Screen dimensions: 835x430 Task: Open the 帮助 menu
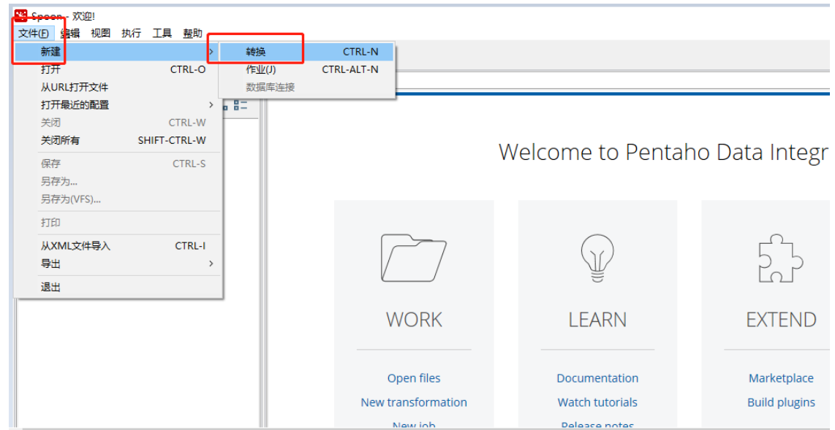click(x=193, y=34)
